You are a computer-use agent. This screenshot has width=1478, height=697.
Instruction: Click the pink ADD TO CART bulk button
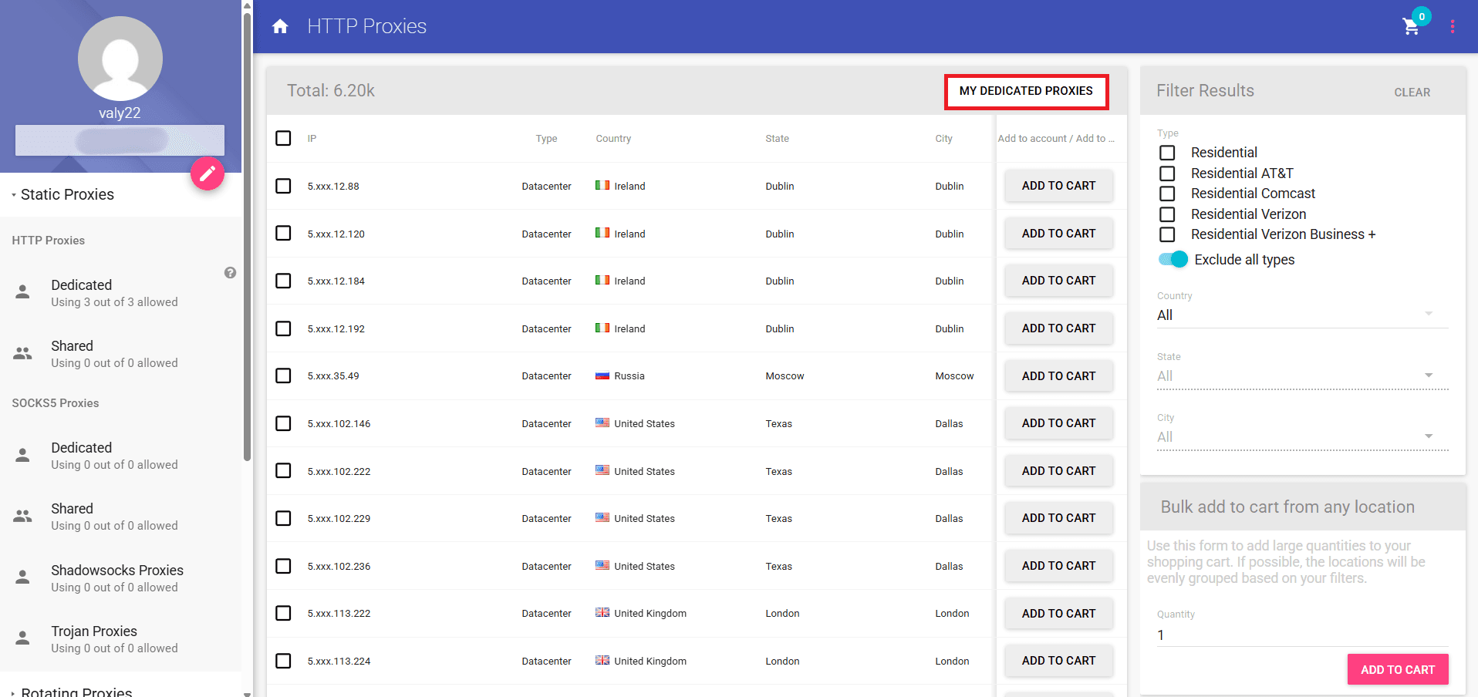coord(1397,669)
